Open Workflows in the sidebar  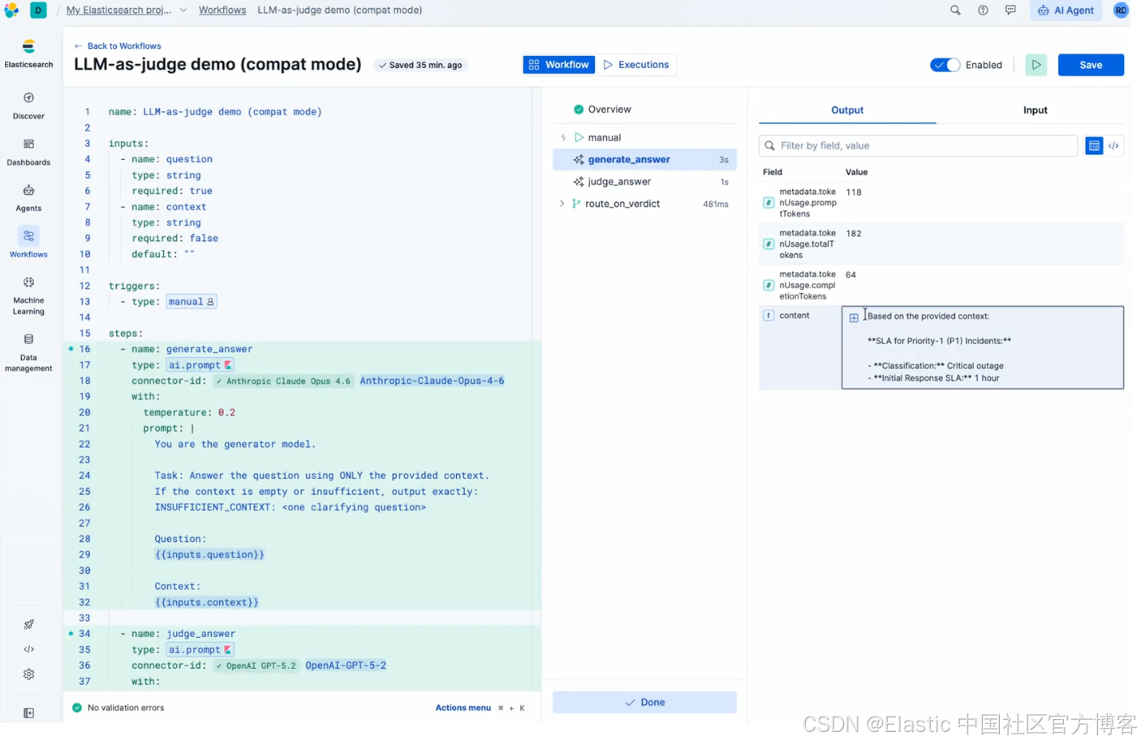[x=28, y=243]
